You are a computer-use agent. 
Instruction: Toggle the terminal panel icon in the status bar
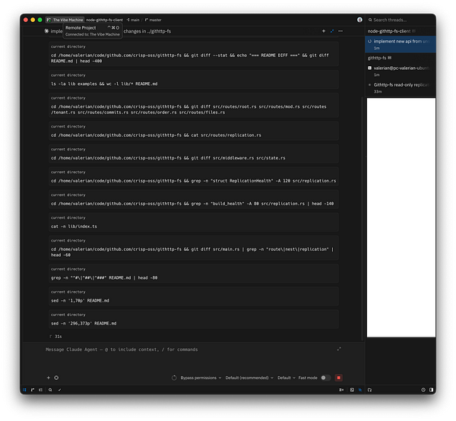[x=352, y=390]
